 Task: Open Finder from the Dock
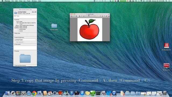tap(8, 93)
